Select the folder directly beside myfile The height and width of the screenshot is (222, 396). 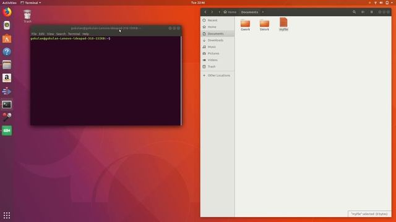point(264,25)
